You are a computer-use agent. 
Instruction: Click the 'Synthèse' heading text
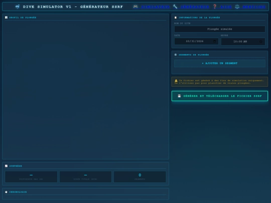16,166
